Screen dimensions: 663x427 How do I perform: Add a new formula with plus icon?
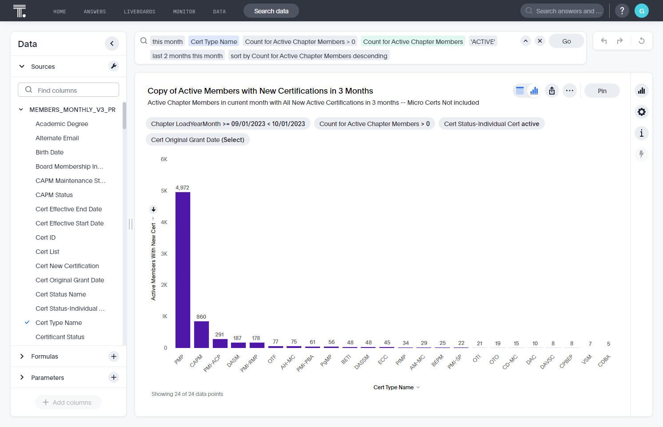(x=114, y=356)
